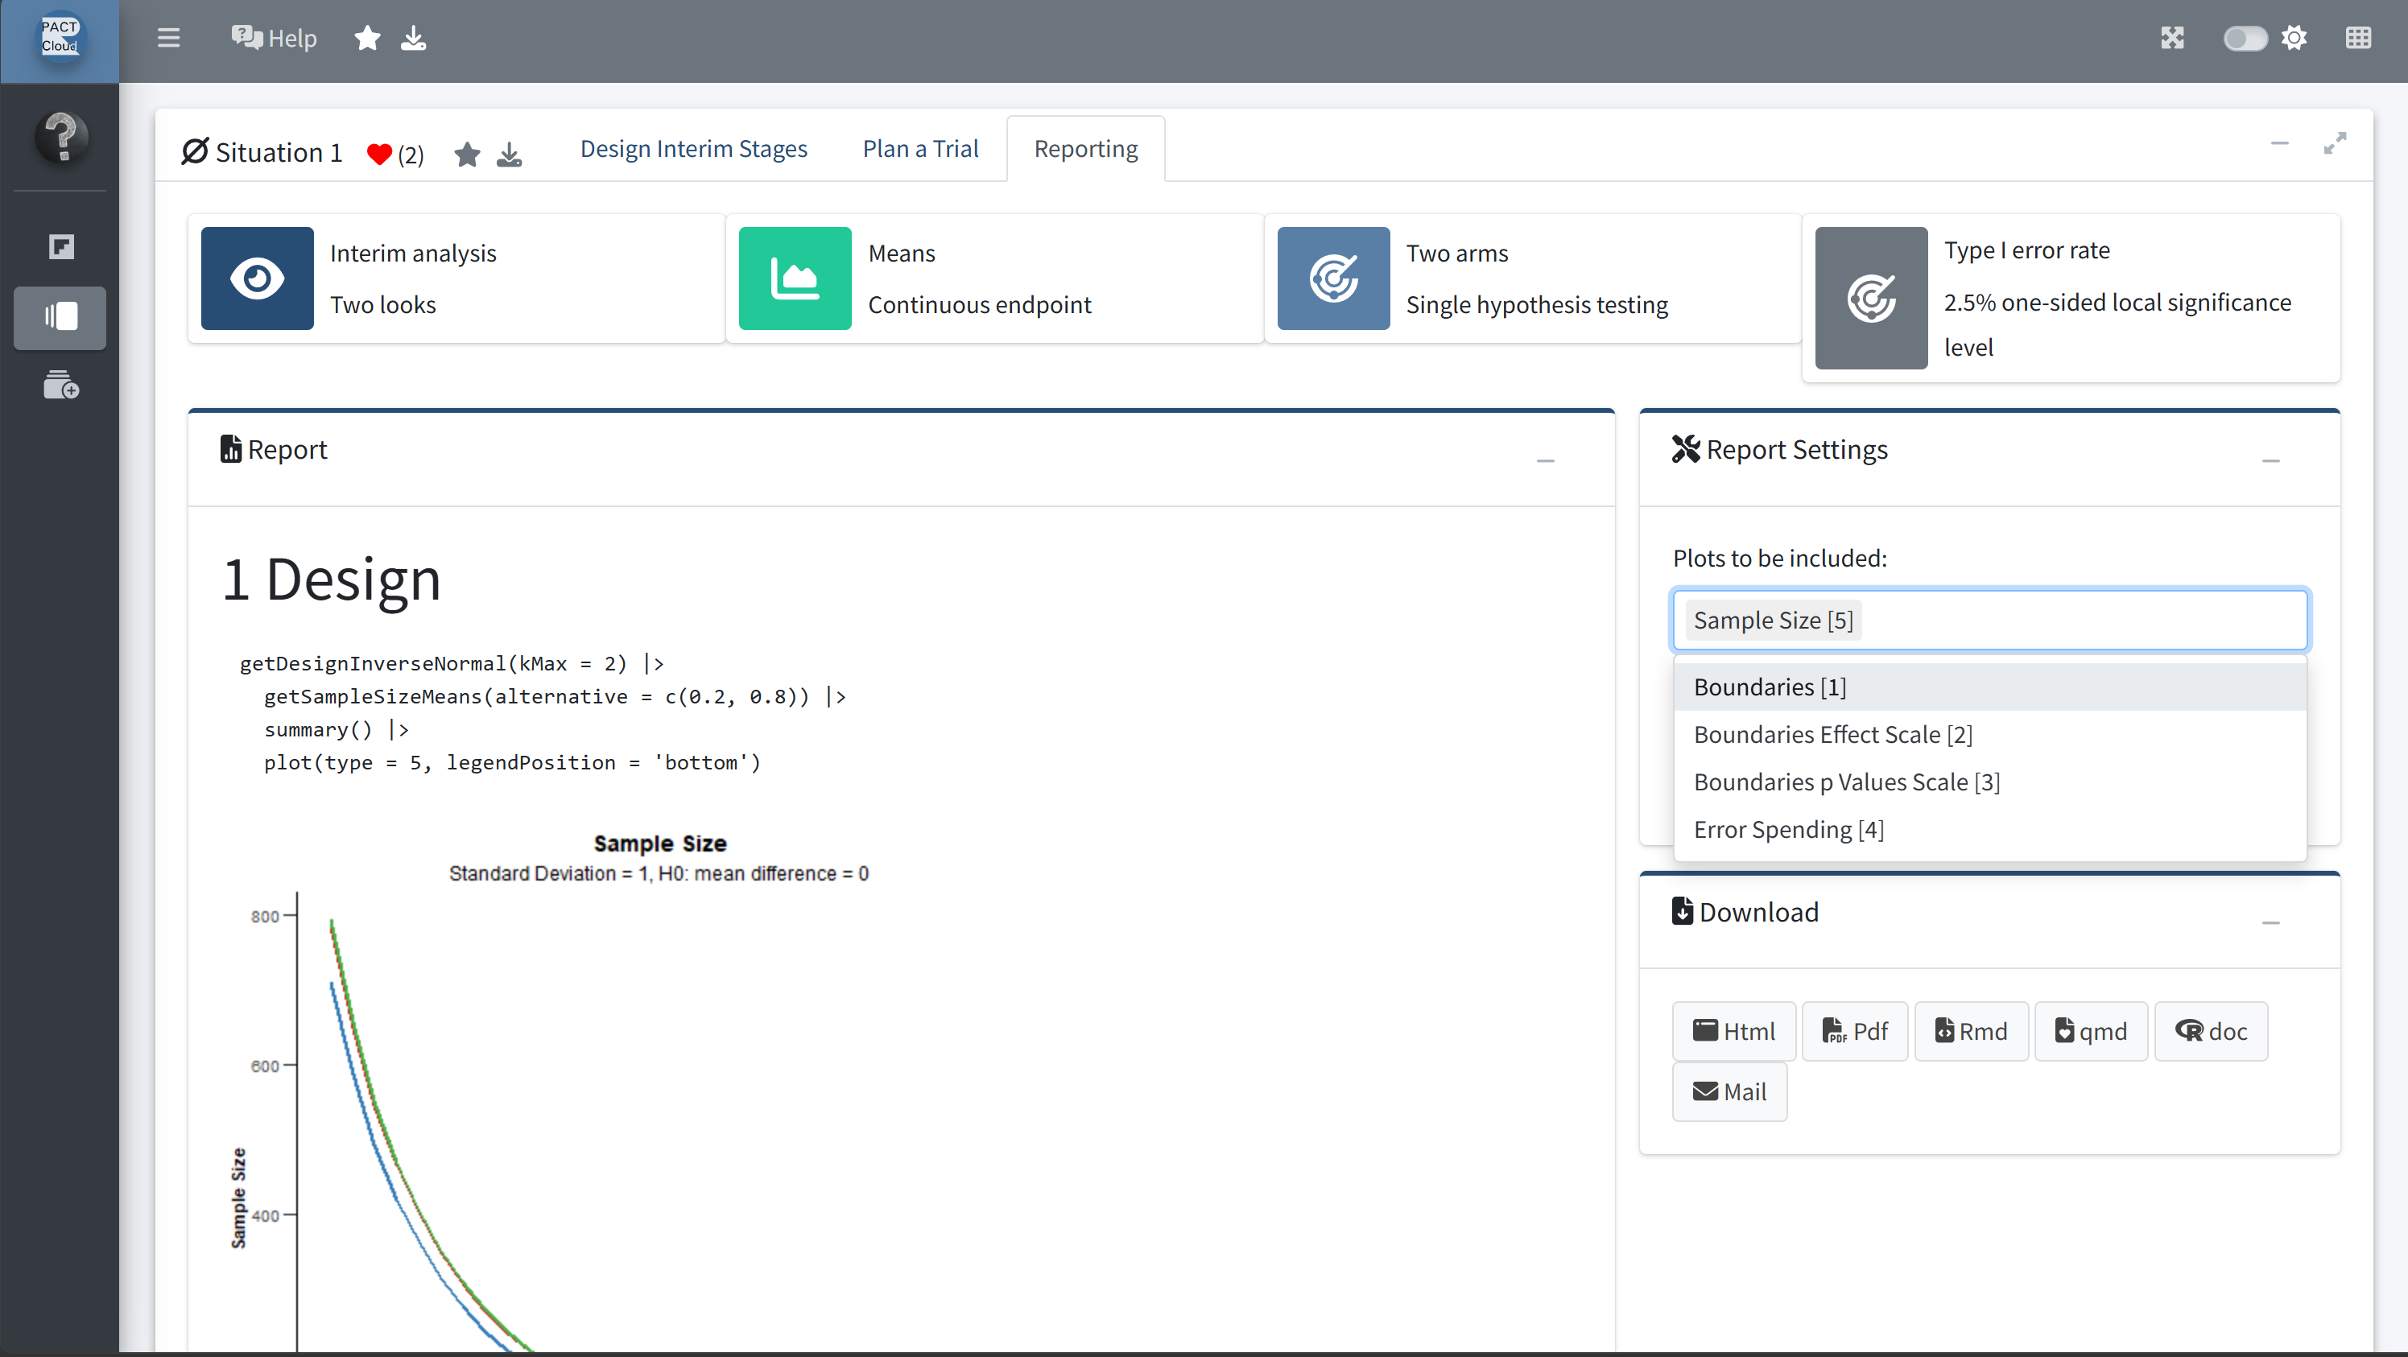The height and width of the screenshot is (1357, 2408).
Task: Click the Report heading icon
Action: [x=230, y=450]
